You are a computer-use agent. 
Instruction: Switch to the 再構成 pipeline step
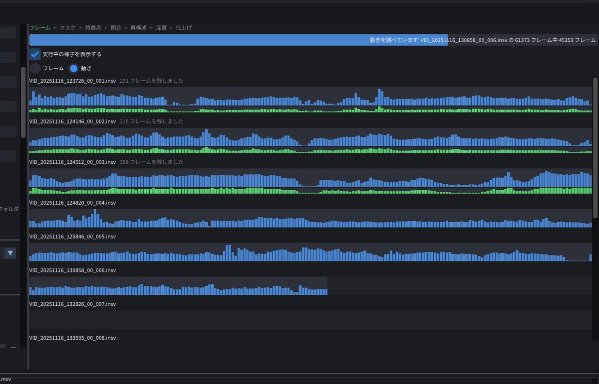[139, 28]
